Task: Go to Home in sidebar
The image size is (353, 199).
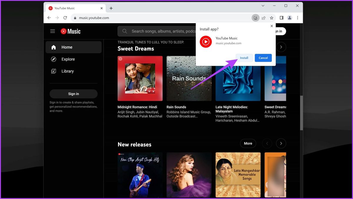Action: click(74, 47)
